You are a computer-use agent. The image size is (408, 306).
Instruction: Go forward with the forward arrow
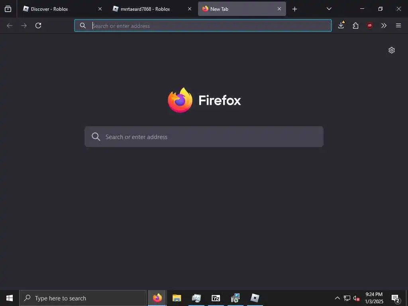[x=24, y=25]
